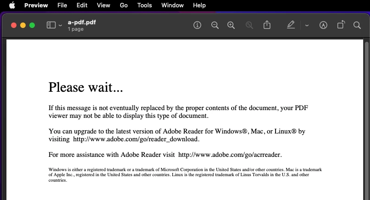
Task: Open the search field magnifier
Action: [357, 25]
